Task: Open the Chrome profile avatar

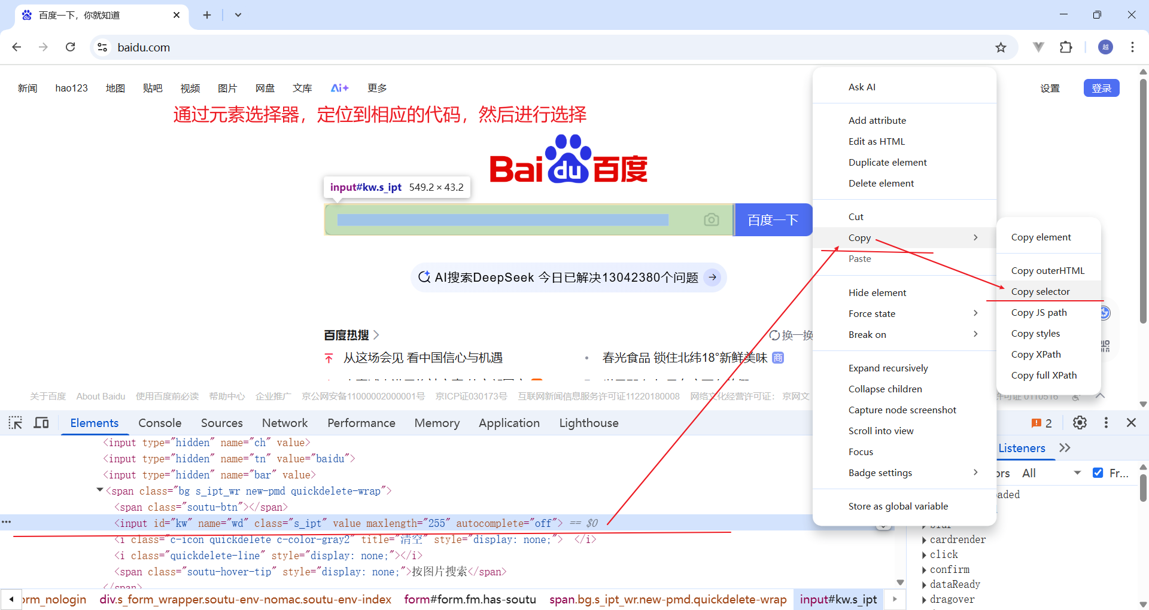Action: click(1105, 47)
